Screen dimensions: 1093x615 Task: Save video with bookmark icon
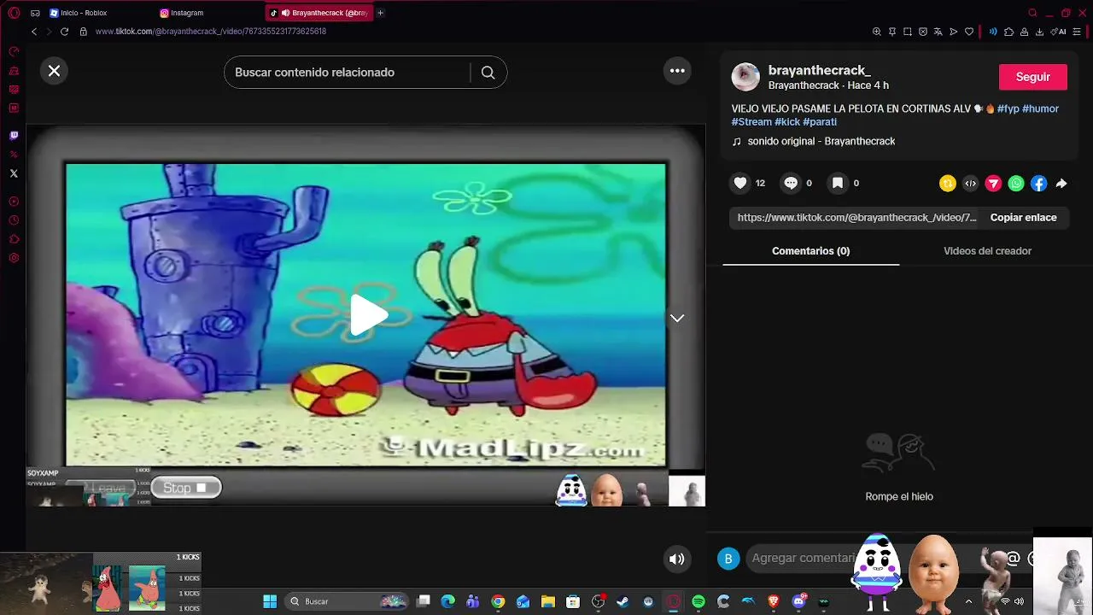coord(838,183)
